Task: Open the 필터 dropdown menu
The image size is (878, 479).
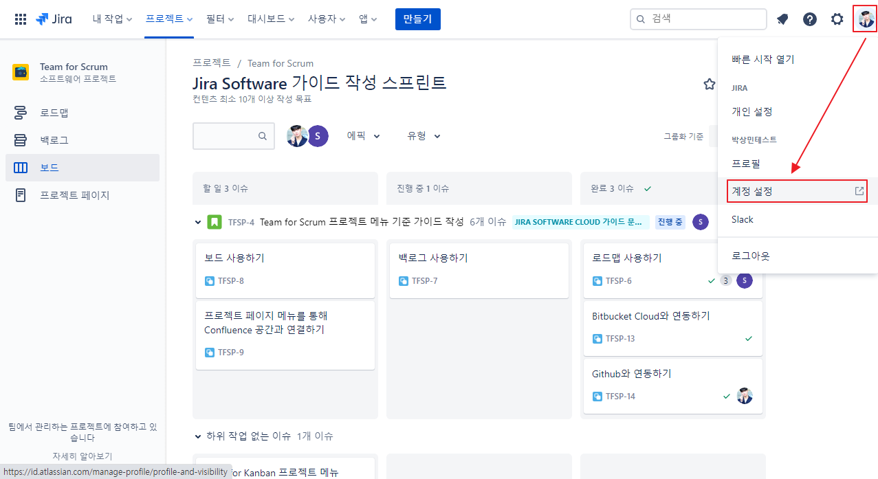Action: click(220, 19)
